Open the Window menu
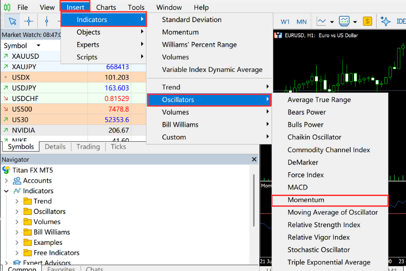Screen dimensions: 406x271 point(169,7)
